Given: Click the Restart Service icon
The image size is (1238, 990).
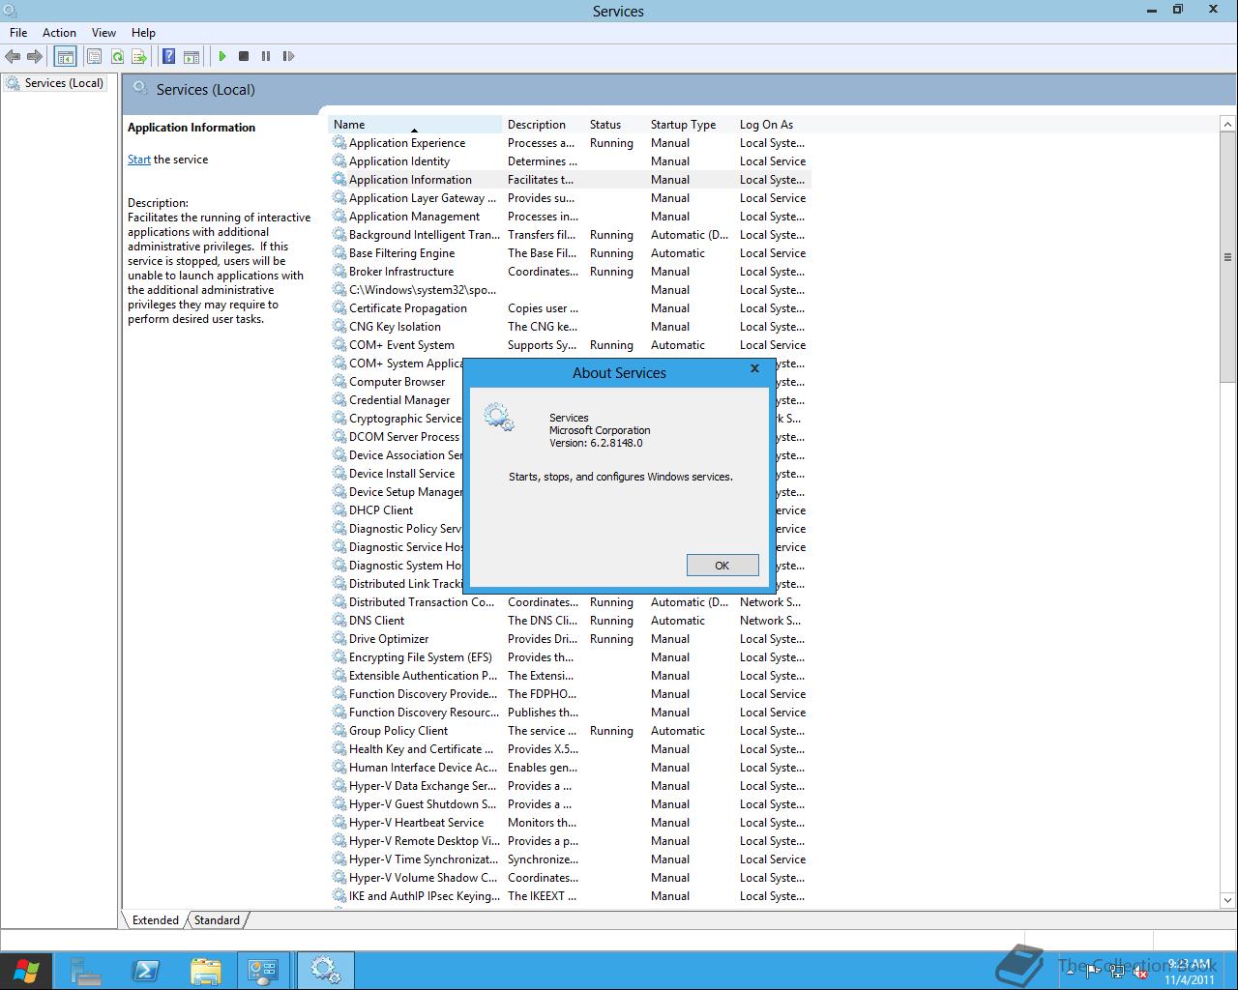Looking at the screenshot, I should click(x=288, y=56).
